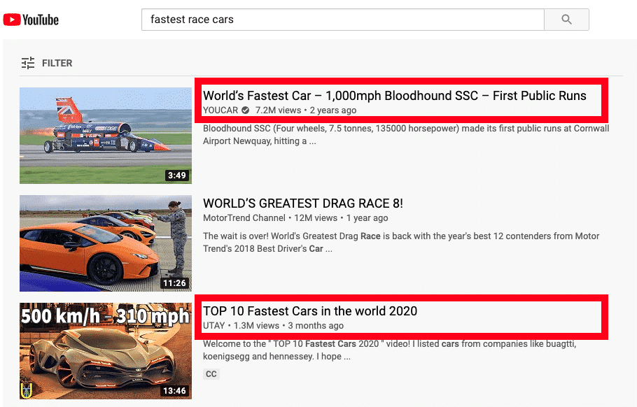This screenshot has width=637, height=407.
Task: Click the 'The wait is over!' description snippet
Action: point(401,242)
